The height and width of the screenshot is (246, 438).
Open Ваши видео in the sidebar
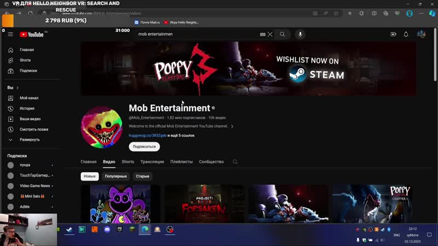pyautogui.click(x=30, y=119)
